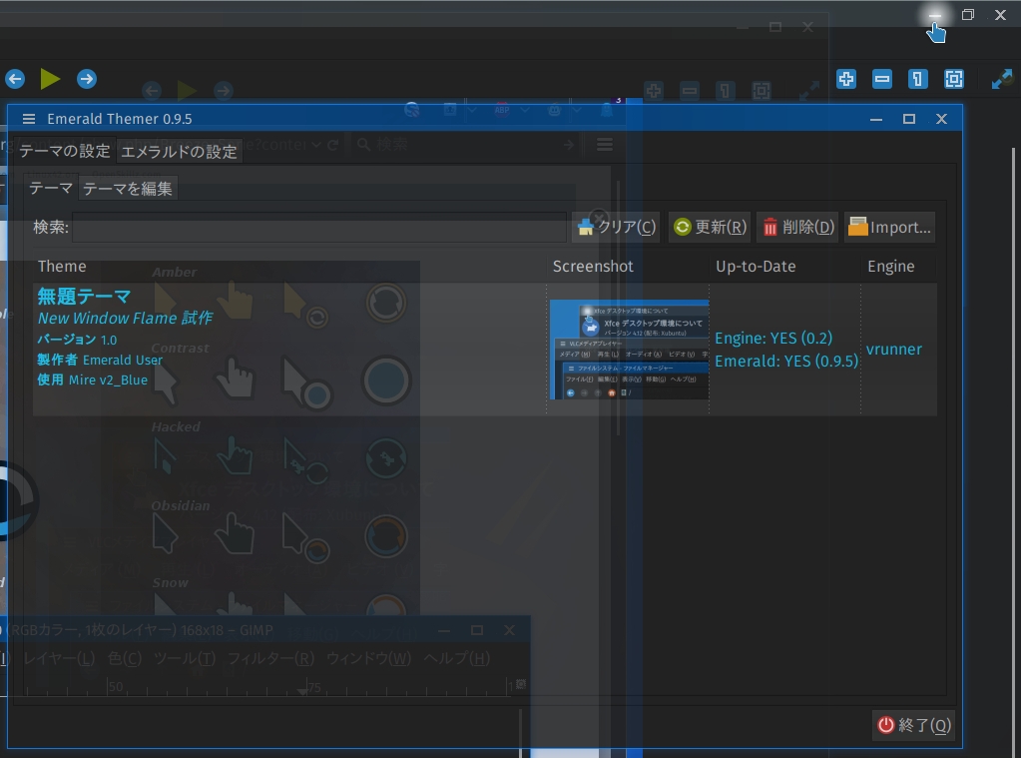Click the 更新(R) refresh button
Viewport: 1021px width, 758px height.
(709, 227)
